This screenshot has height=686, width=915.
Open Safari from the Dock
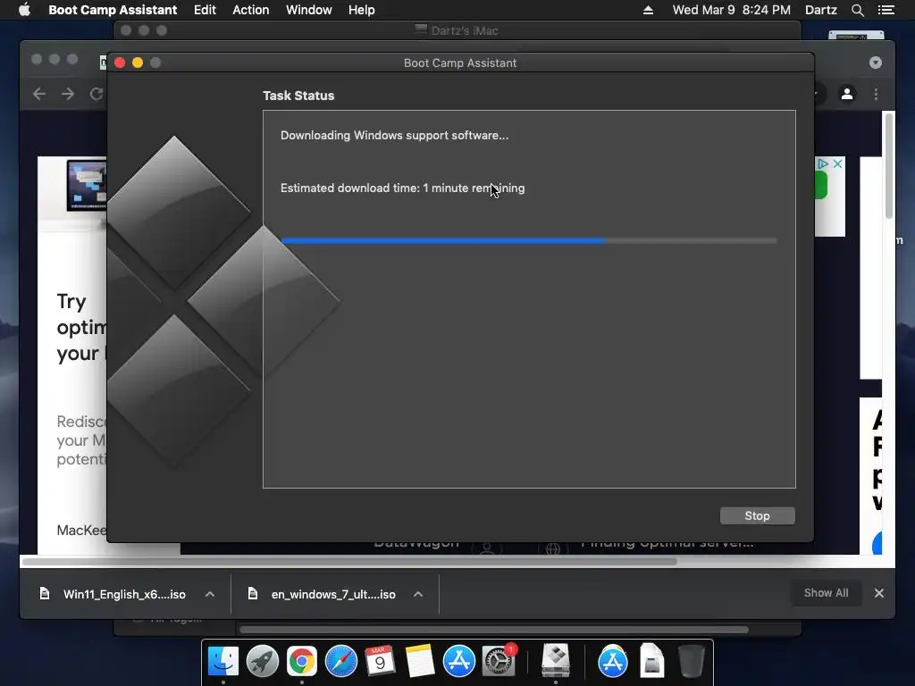340,662
